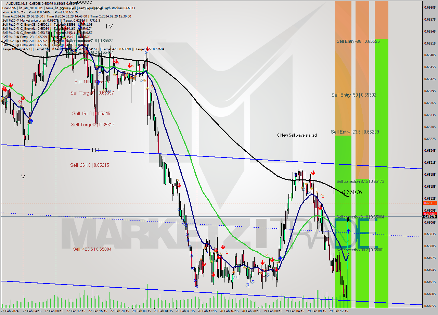Select the Point A:0.65217 info line
Screen dimensions: 438x315
[40, 12]
